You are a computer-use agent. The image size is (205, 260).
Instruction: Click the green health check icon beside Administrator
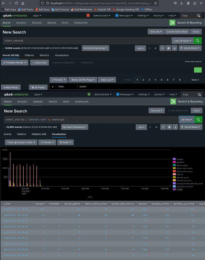tap(89, 94)
